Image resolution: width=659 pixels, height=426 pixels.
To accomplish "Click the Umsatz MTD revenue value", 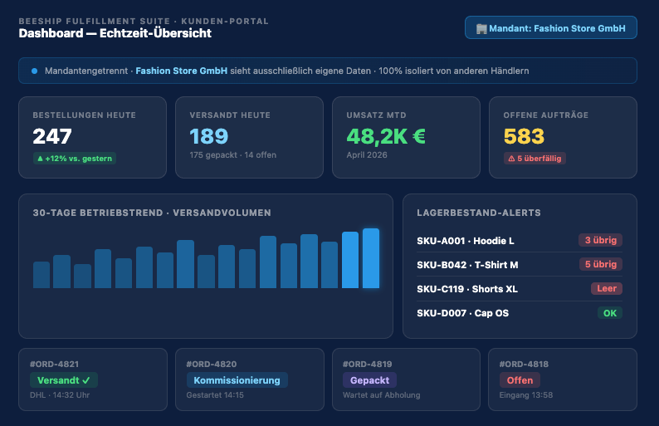I will click(x=385, y=136).
